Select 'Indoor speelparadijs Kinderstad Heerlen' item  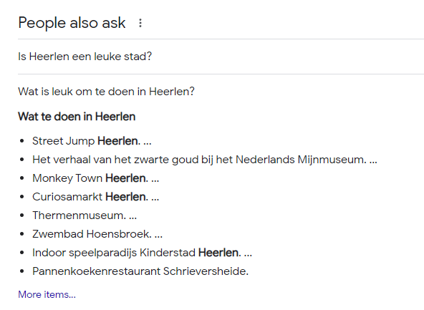coord(142,253)
